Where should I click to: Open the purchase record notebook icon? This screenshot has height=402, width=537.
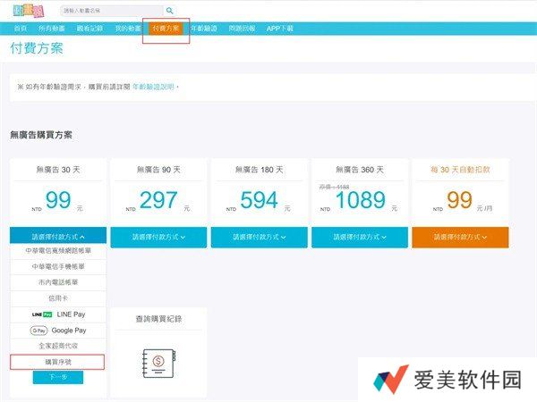click(x=158, y=363)
